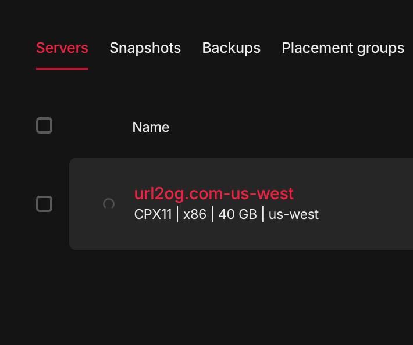Click the loading spinner status icon
Viewport: 413px width, 345px height.
109,204
